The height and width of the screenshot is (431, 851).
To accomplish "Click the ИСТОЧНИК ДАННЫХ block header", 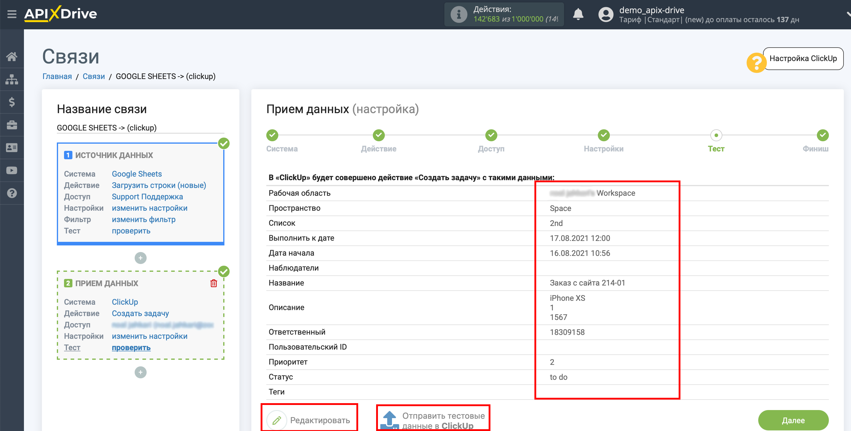I will point(114,155).
